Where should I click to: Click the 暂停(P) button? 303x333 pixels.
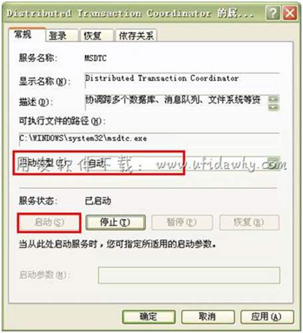click(x=182, y=222)
